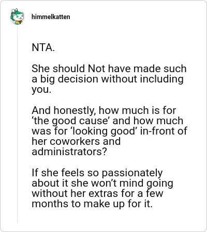Collapse the comment using the vertical thread line

tap(18, 125)
